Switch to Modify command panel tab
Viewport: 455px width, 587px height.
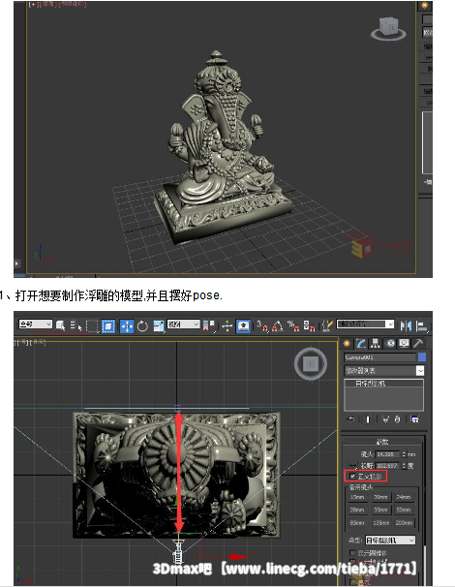(x=361, y=343)
